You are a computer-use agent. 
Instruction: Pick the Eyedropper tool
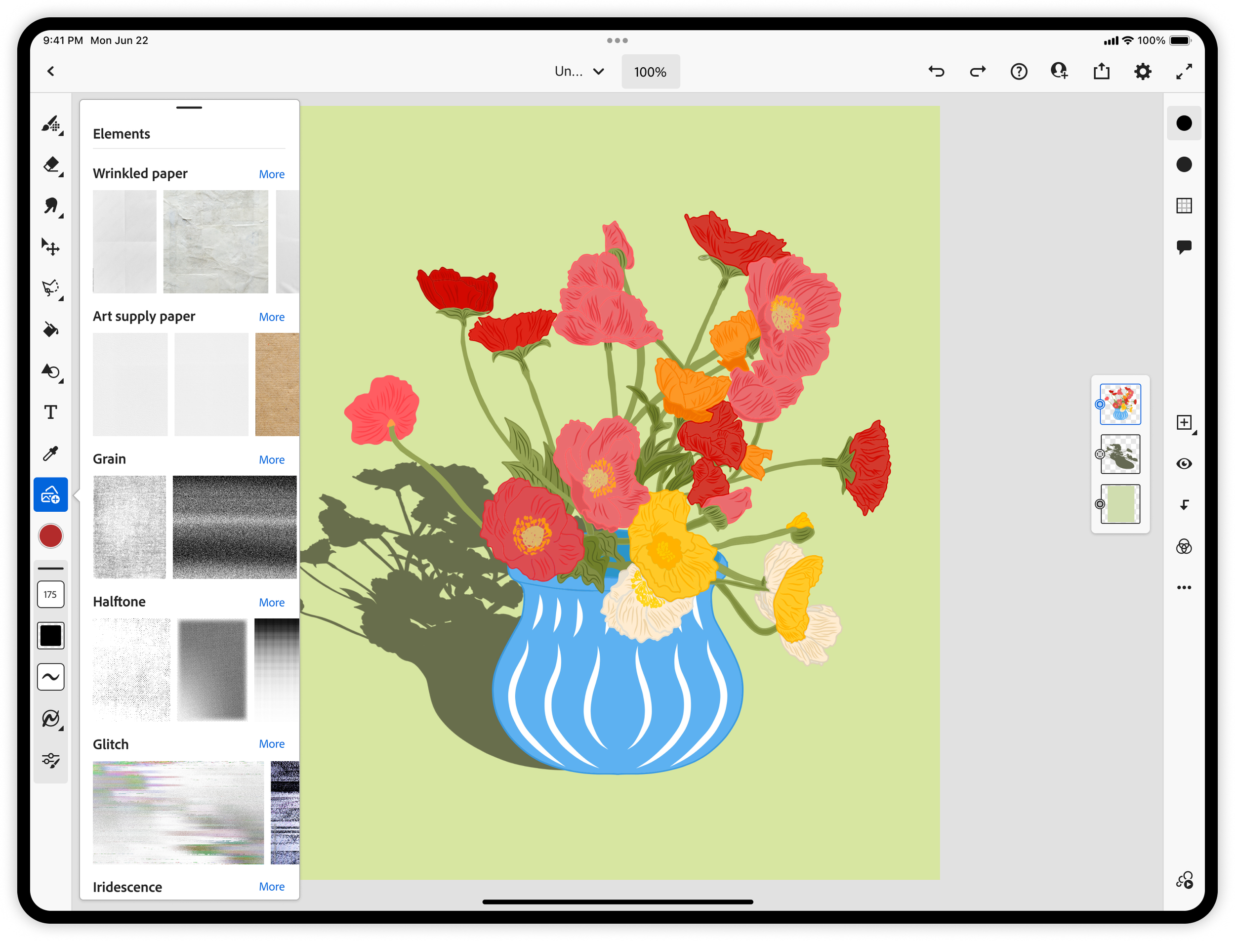click(51, 453)
